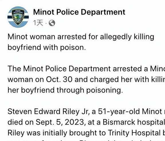
Task: Click the words 'Trinity Hospital' in the post
Action: 134,133
